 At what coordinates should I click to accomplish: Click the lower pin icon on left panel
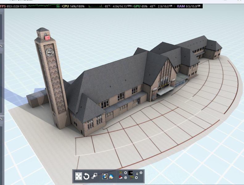click(1, 119)
